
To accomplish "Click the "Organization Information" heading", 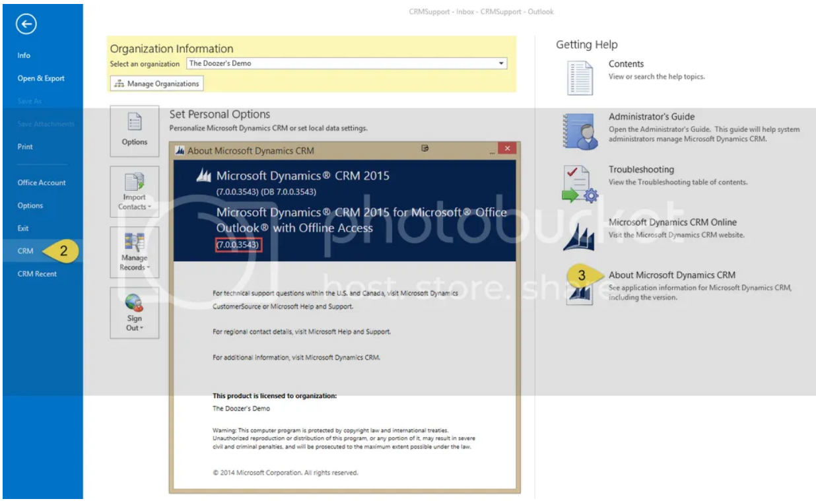I will (172, 49).
